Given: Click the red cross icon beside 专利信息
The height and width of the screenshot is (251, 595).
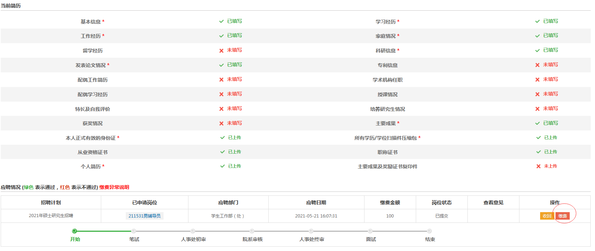Looking at the screenshot, I should tap(537, 65).
